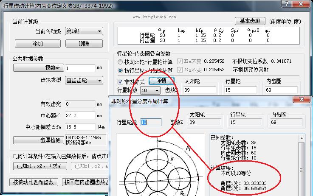
Task: Click the 行星轮数 field in the layout dialog
Action: tap(151, 122)
